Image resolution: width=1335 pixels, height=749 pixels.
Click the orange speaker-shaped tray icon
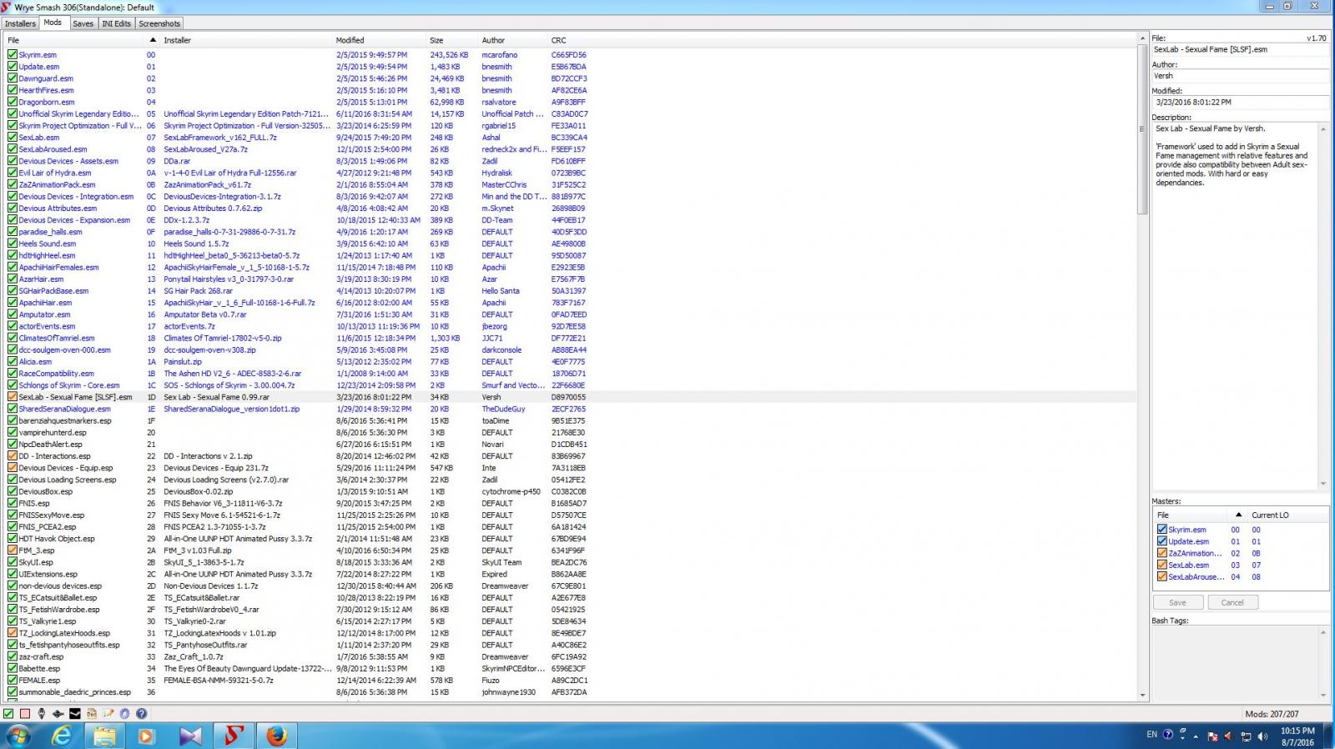coord(1228,736)
